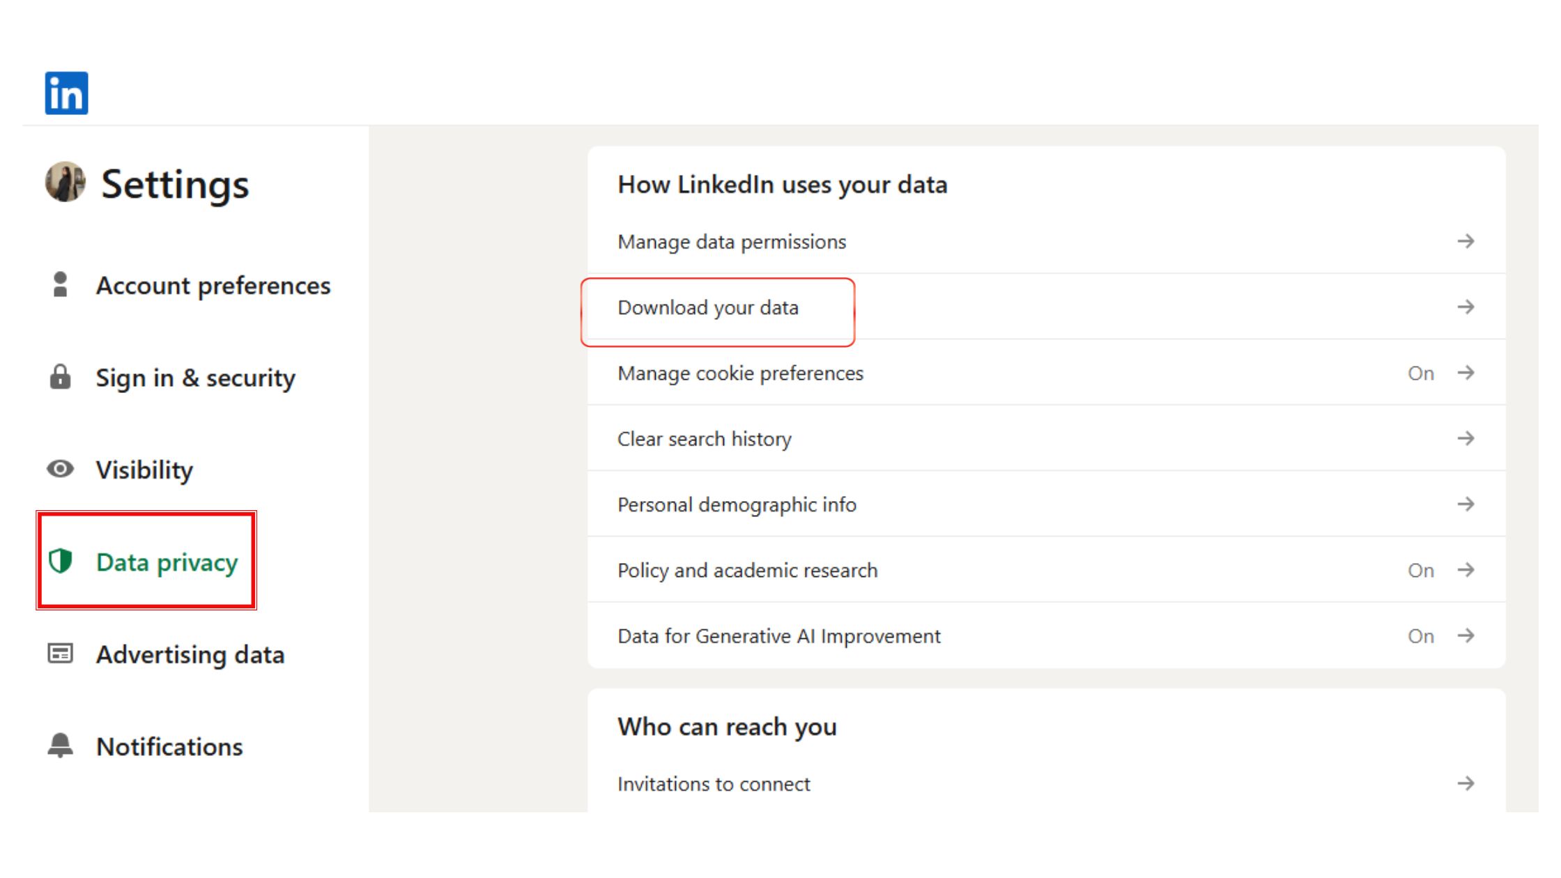Screen dimensions: 1561x878
Task: Click the newspaper icon beside Advertising data
Action: [61, 654]
